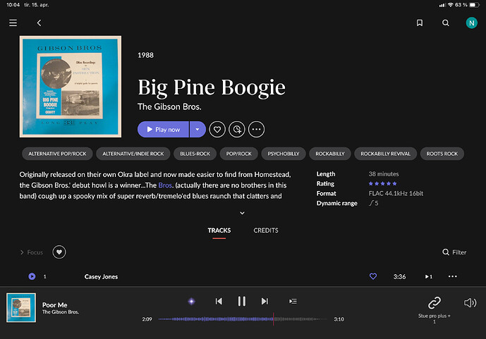
Task: Pause playback
Action: (x=242, y=301)
